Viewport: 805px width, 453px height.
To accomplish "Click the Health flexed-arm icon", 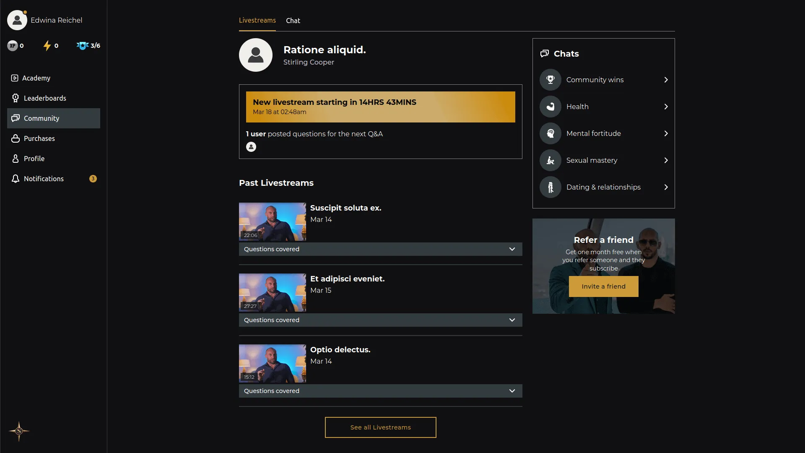I will pyautogui.click(x=551, y=107).
